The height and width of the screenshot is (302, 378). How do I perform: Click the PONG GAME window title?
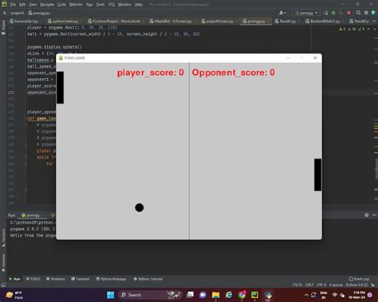(x=74, y=58)
